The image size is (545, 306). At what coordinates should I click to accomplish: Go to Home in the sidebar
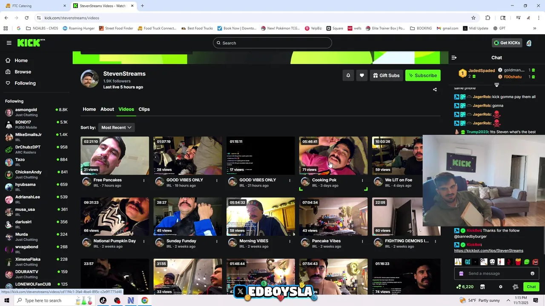[x=21, y=60]
